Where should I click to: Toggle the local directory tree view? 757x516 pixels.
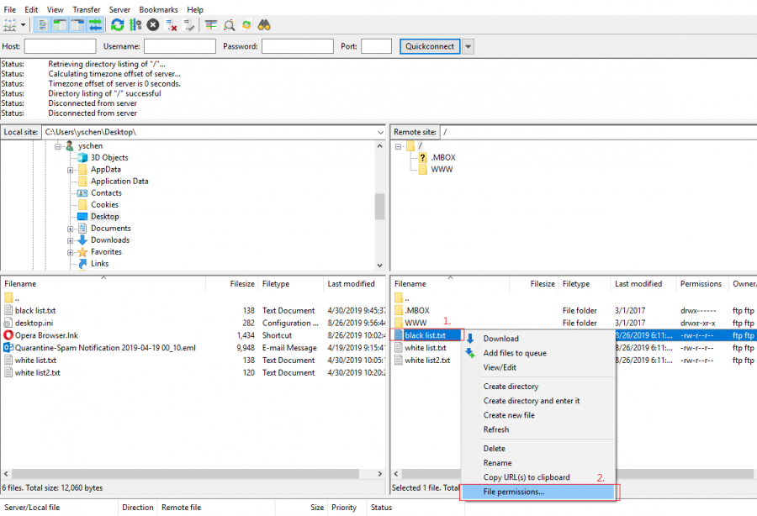point(59,25)
